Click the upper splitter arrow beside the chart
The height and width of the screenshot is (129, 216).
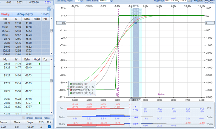54,54
